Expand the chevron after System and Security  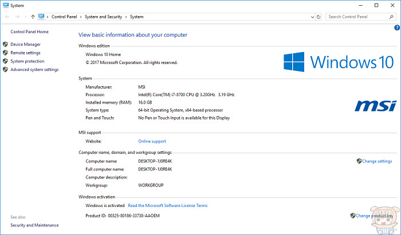(126, 17)
